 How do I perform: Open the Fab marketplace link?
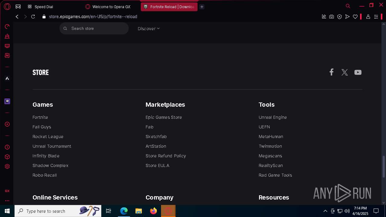tap(150, 127)
